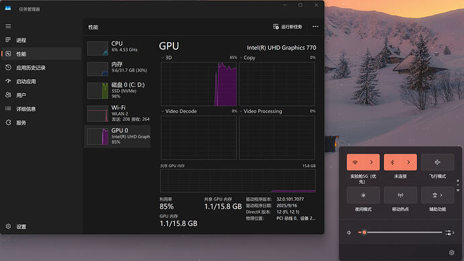Click the quick settings next-page arrow

coord(458,191)
